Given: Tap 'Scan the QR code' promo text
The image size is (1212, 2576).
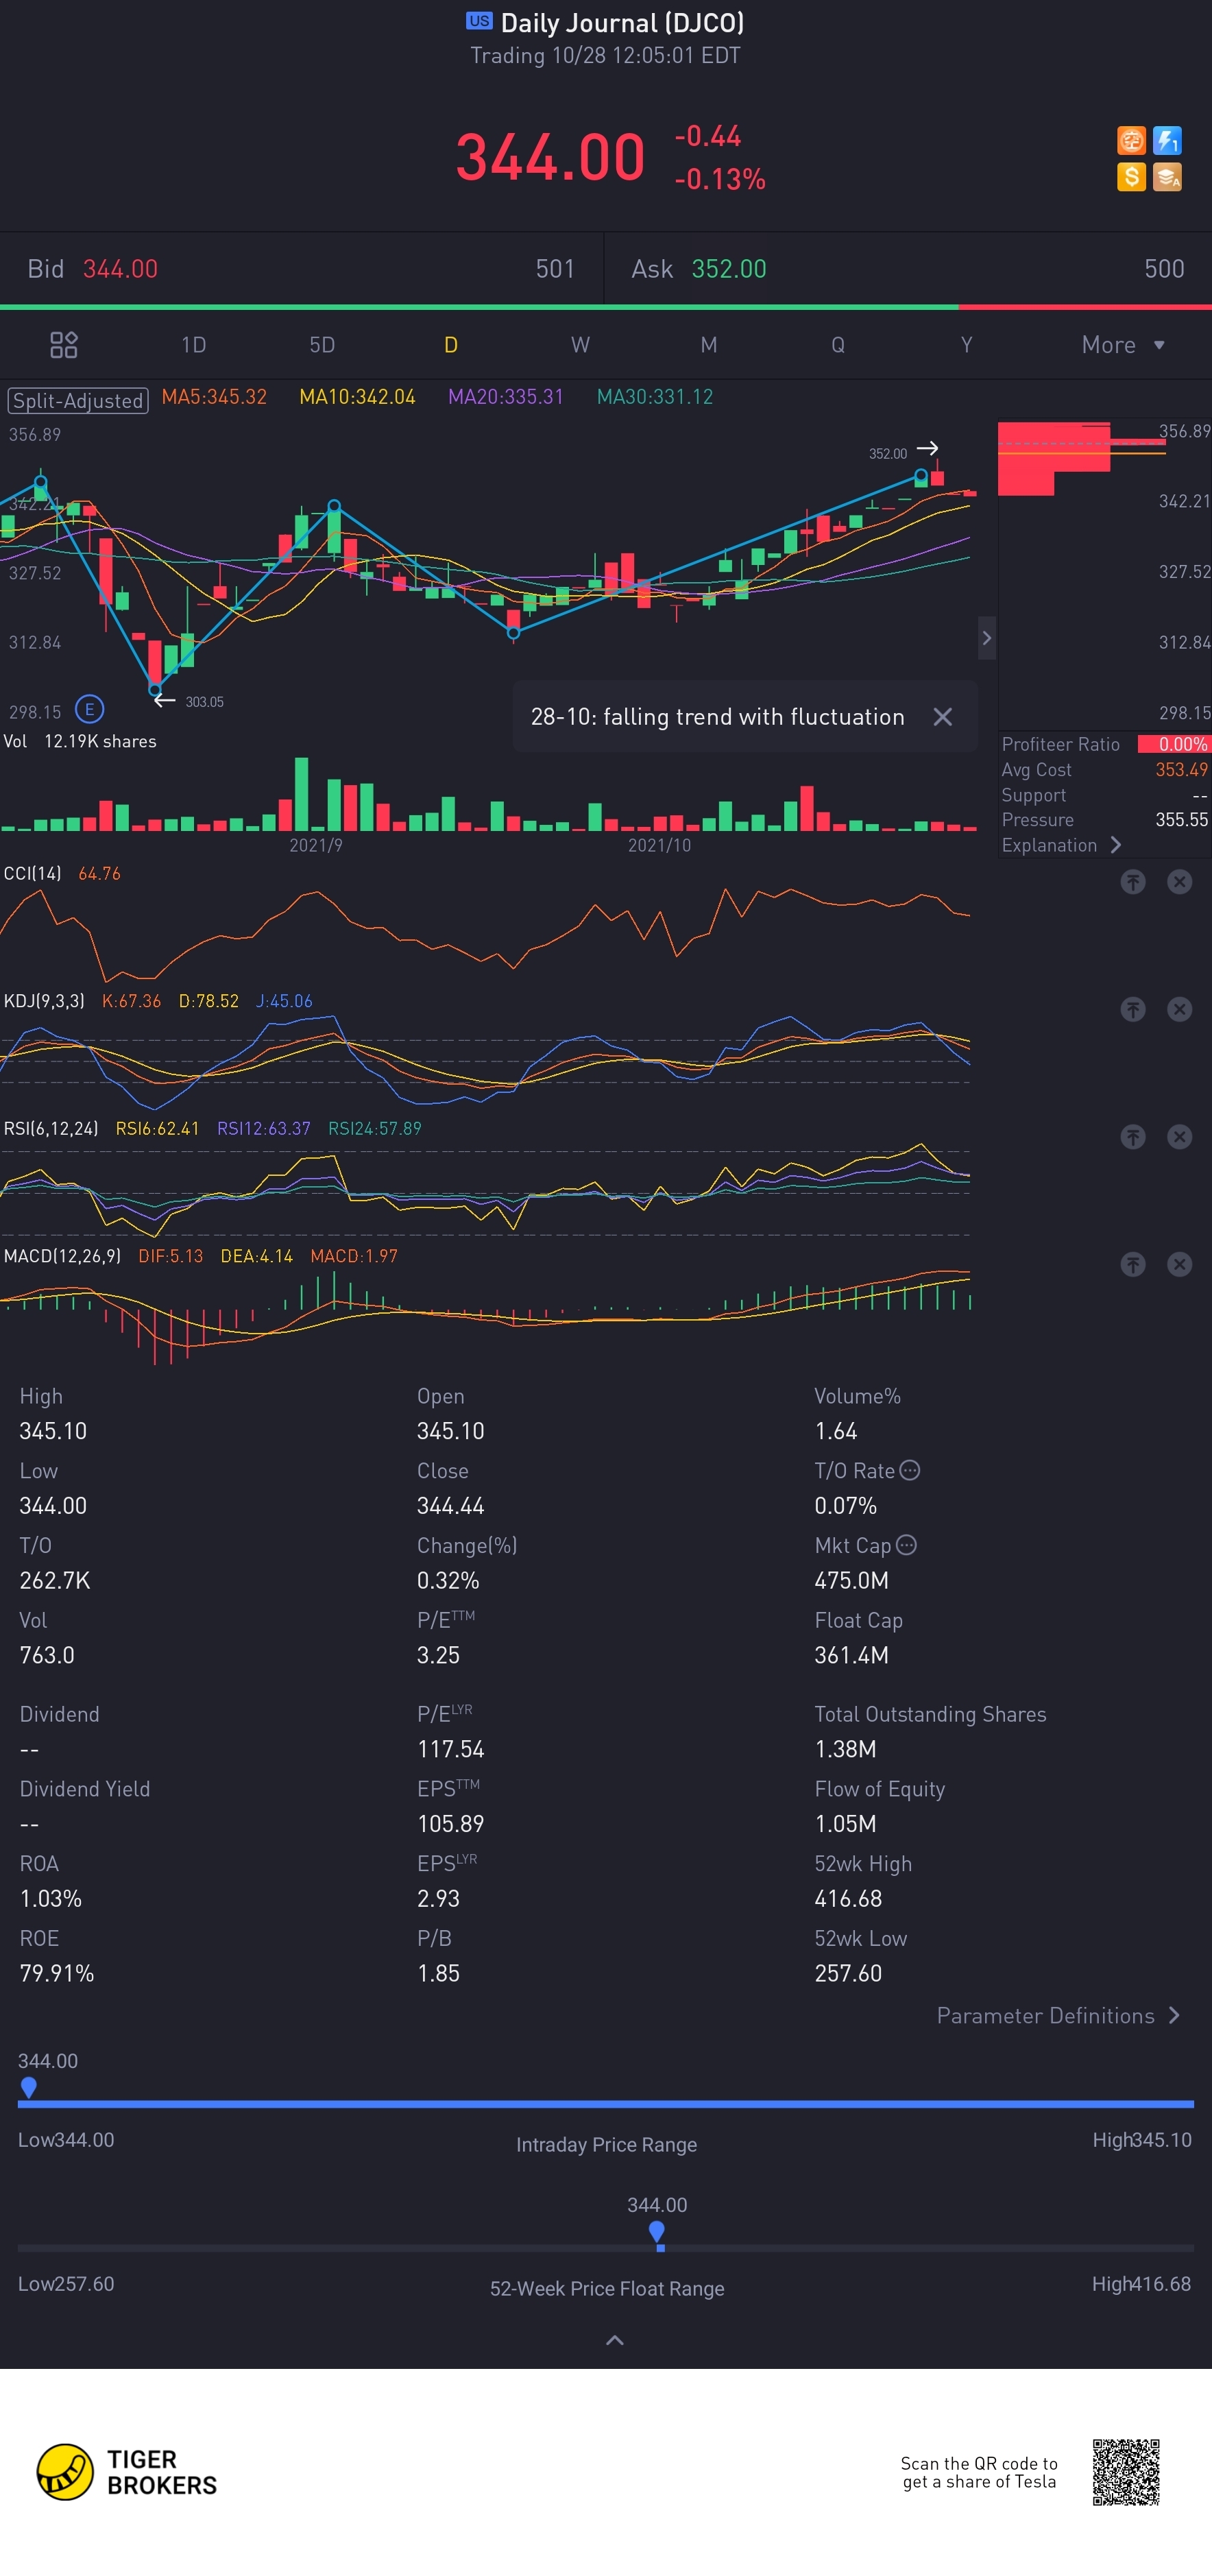Looking at the screenshot, I should (x=979, y=2472).
